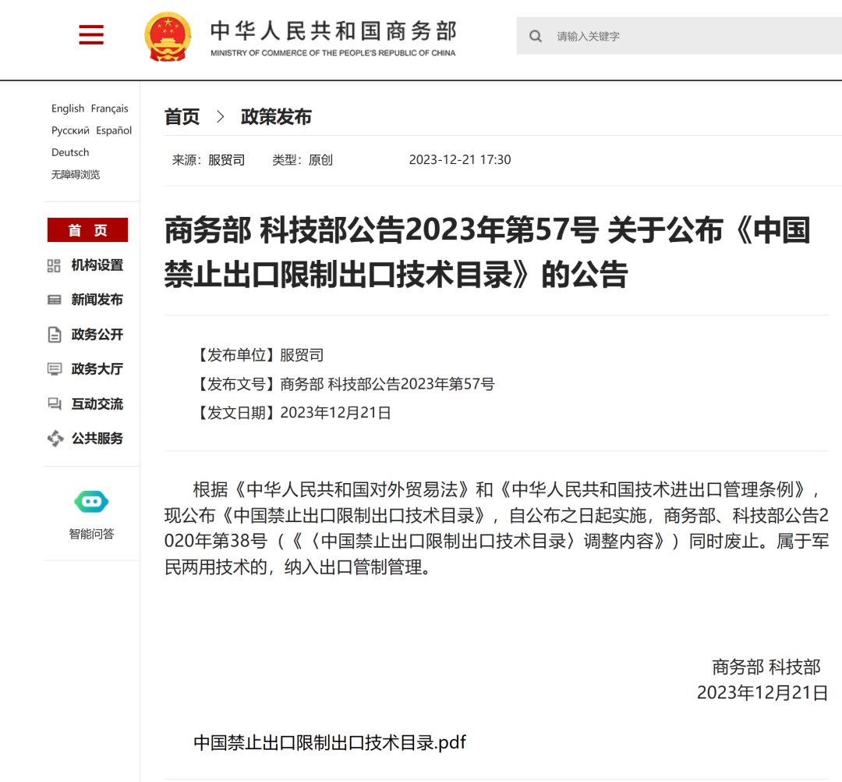Click the 政务大厅 monitor icon
This screenshot has height=782, width=842.
55,369
